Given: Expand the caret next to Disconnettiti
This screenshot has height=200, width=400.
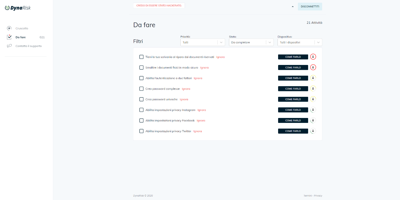Looking at the screenshot, I should [293, 7].
